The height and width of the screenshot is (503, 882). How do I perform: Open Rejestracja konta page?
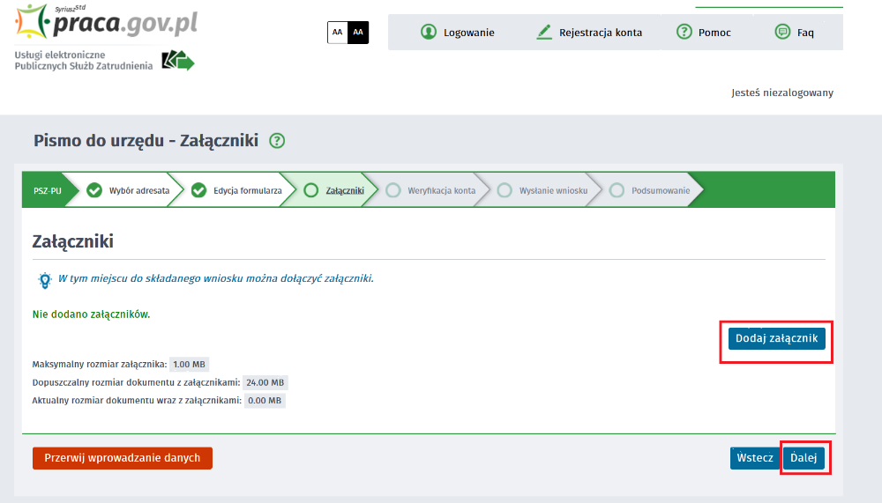point(589,33)
